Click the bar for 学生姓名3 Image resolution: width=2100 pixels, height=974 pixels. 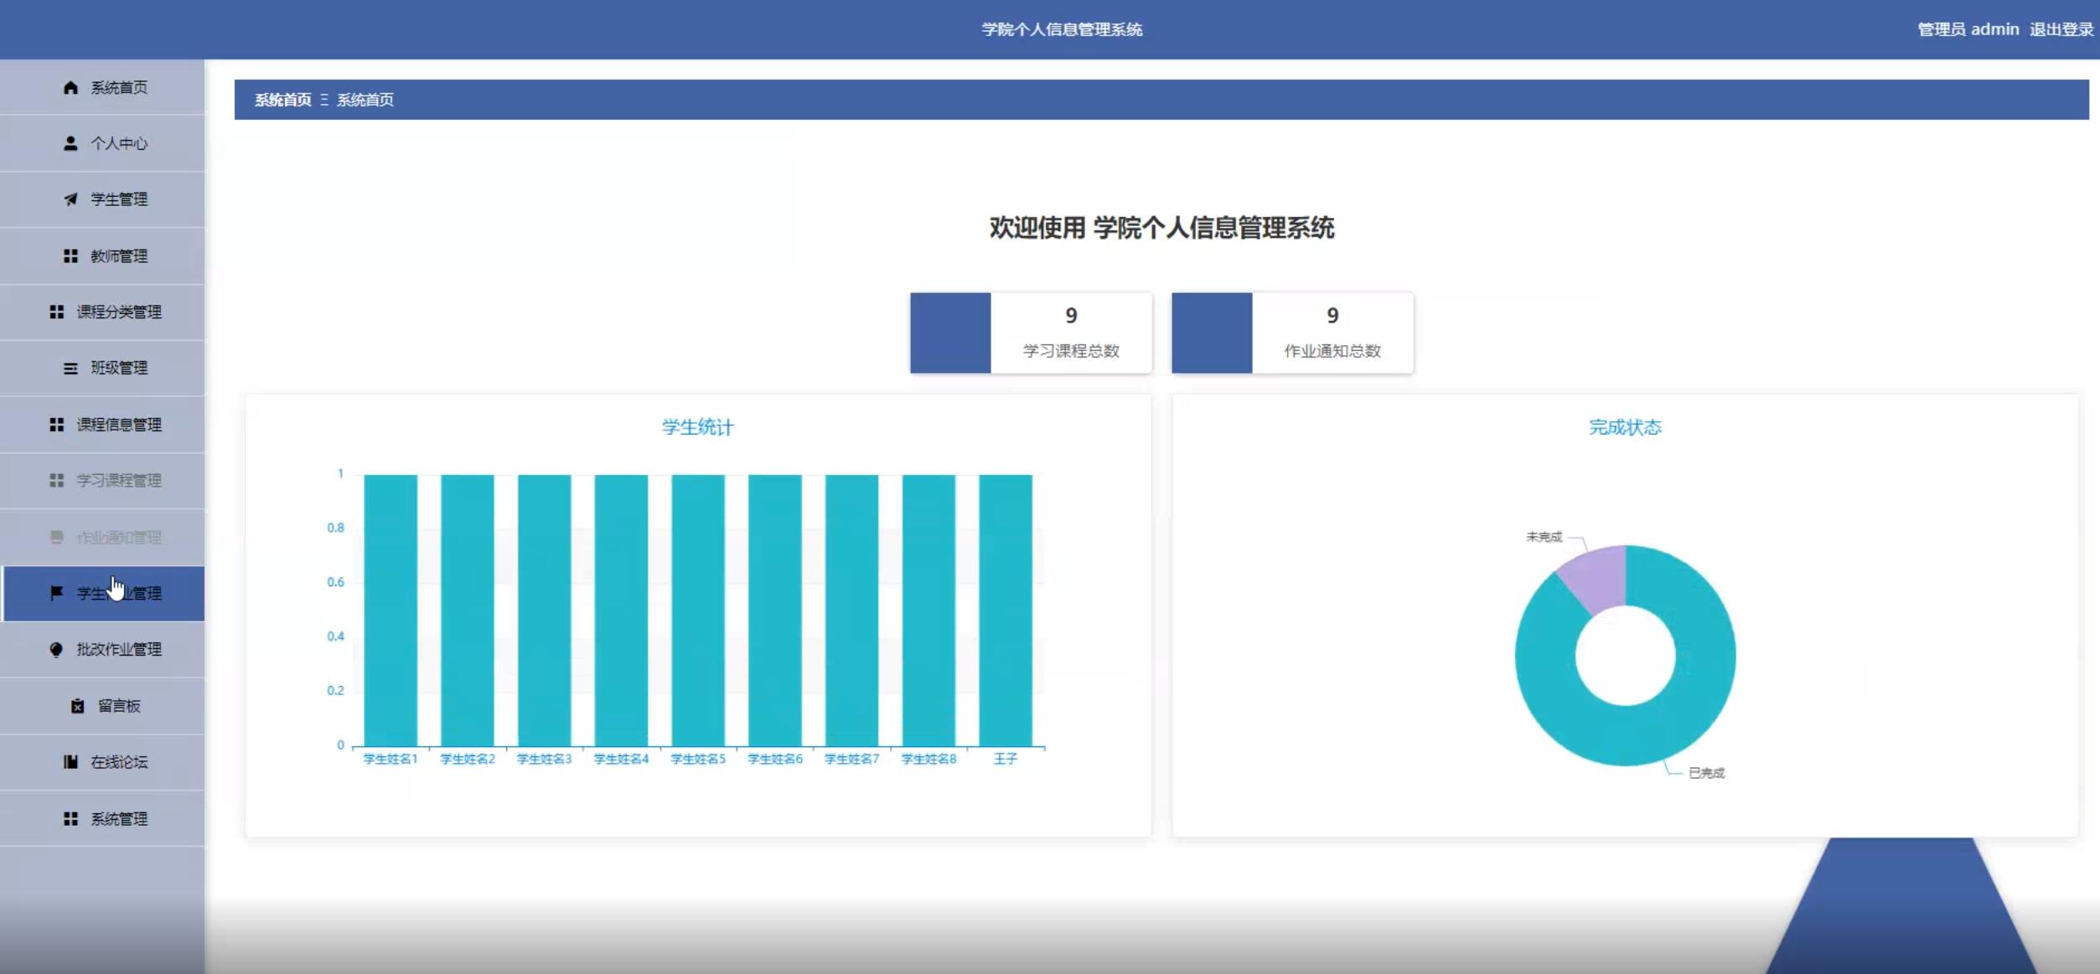point(545,610)
